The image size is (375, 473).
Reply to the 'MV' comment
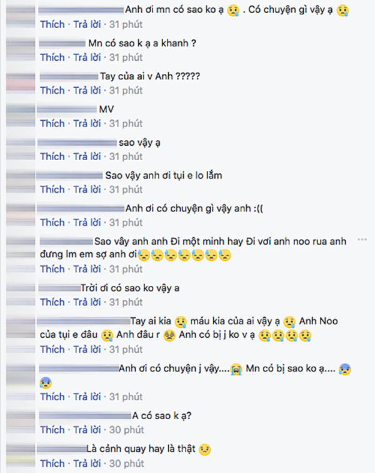(87, 123)
